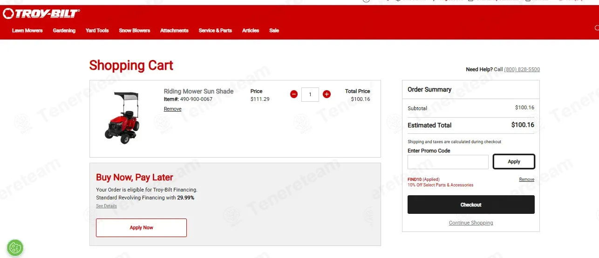Increase quantity with the plus icon

coord(327,94)
